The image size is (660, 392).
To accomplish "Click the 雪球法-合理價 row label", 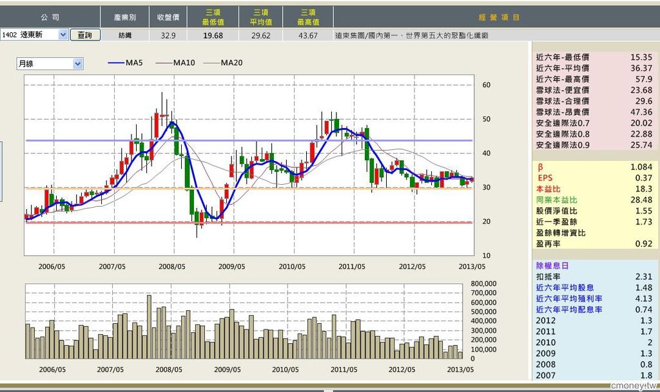I will [x=563, y=101].
